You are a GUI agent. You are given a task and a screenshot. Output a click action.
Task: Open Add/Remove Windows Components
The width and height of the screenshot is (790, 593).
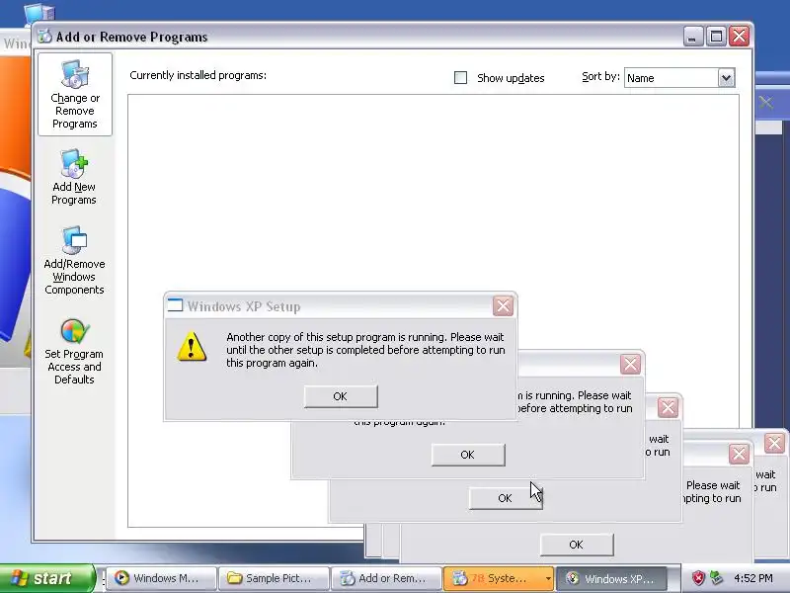click(x=74, y=260)
